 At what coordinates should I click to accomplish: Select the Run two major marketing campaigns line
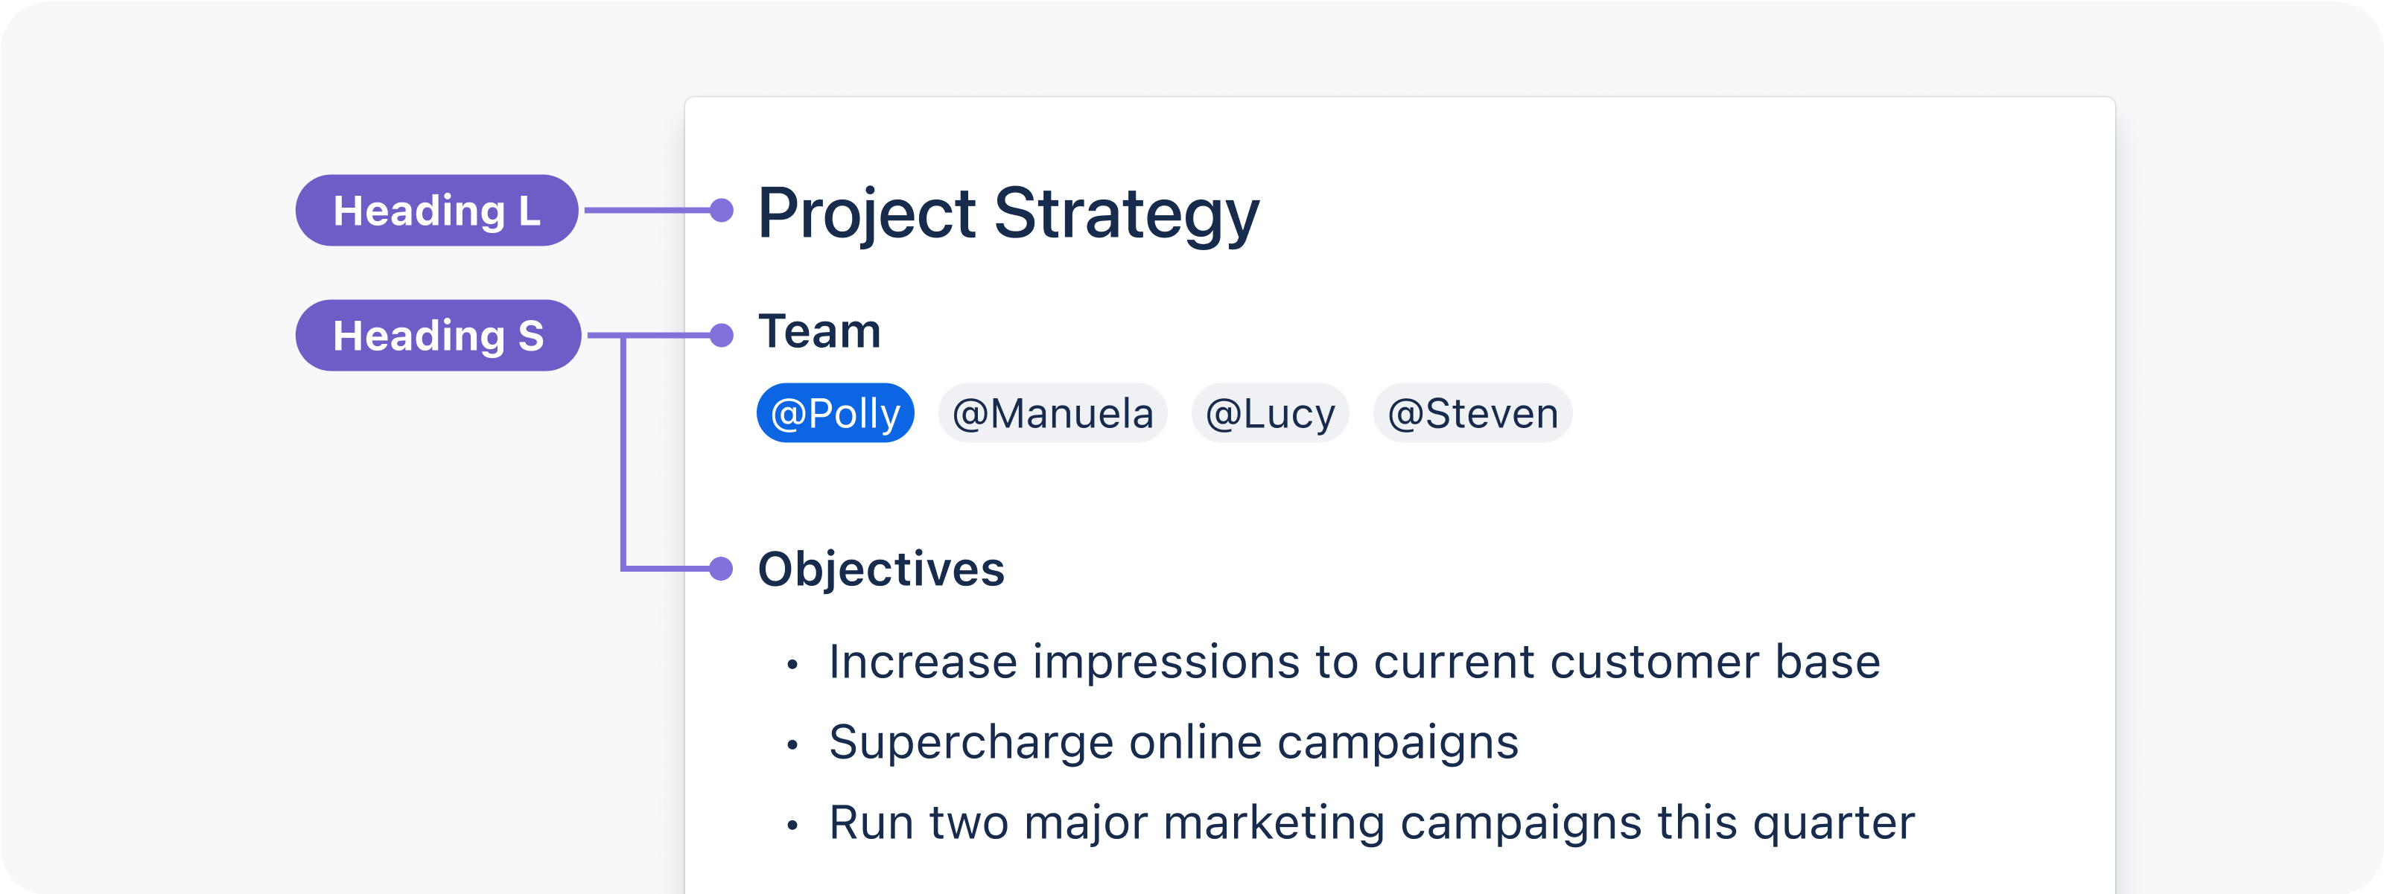[1372, 823]
